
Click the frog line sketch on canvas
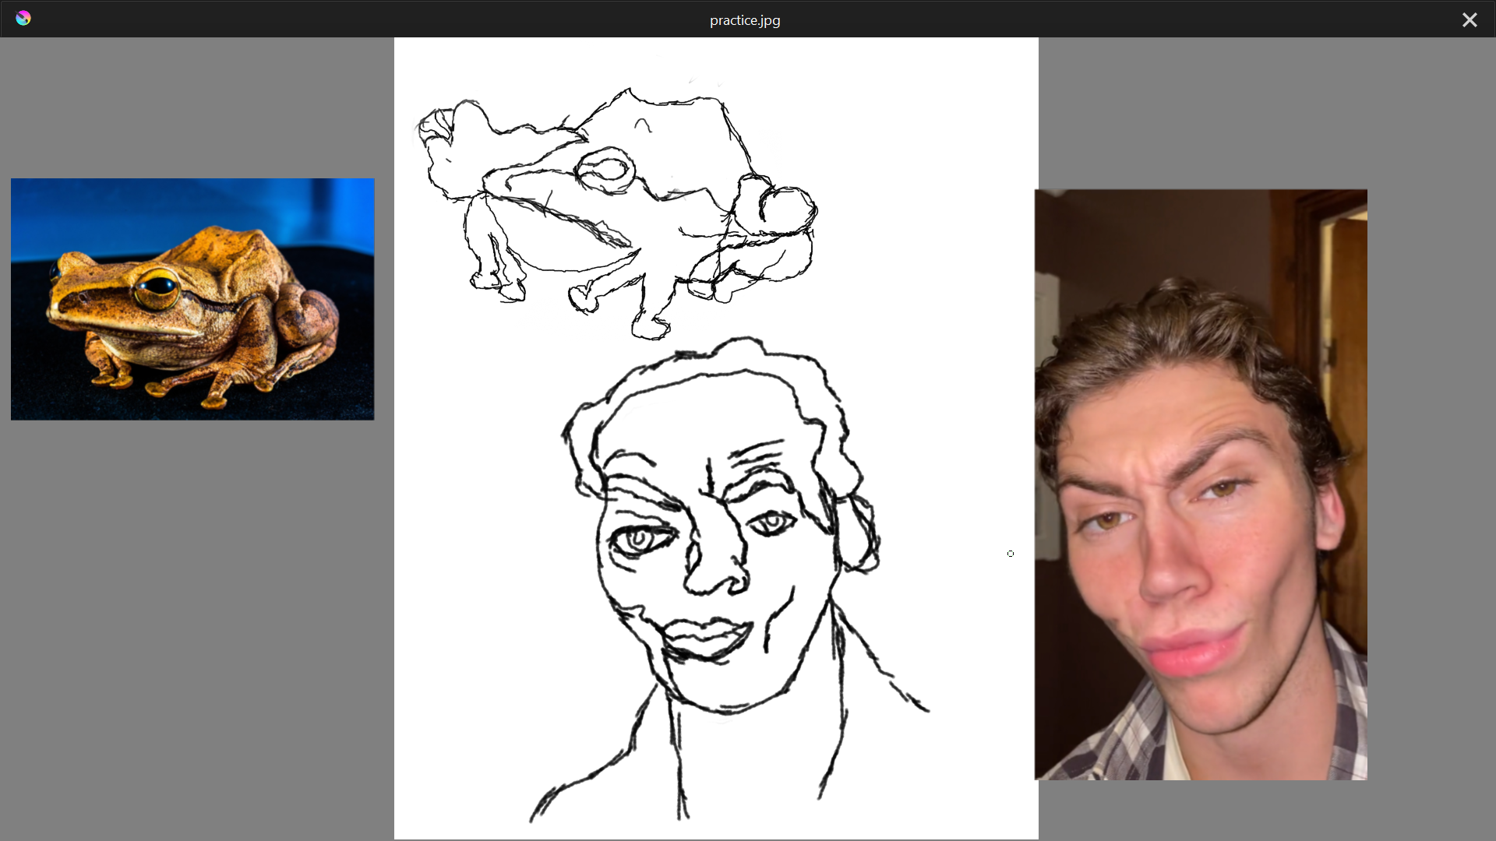616,214
